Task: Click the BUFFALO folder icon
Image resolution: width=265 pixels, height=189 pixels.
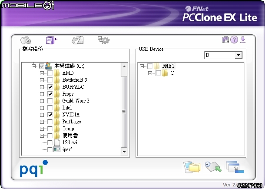Action: tap(57, 87)
